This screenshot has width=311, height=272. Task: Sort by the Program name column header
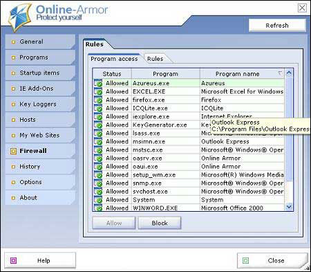pos(242,74)
